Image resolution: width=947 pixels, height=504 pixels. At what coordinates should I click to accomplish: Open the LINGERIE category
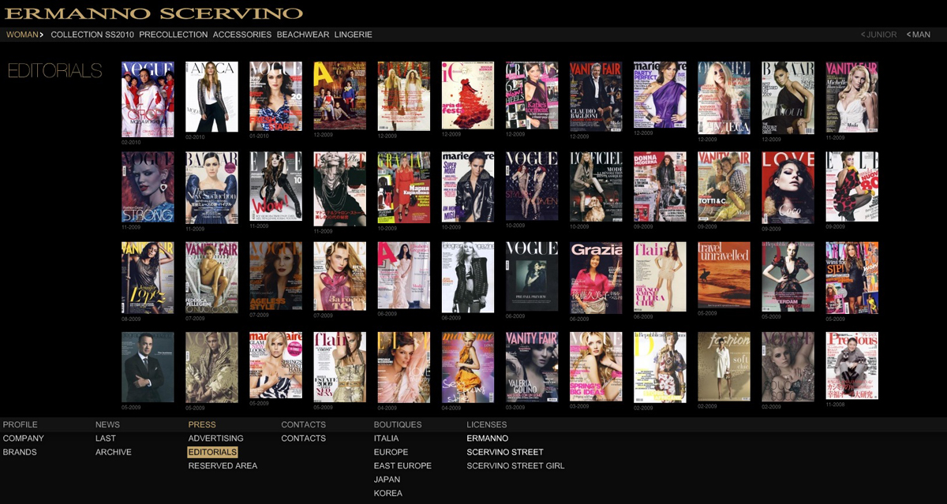click(x=353, y=35)
